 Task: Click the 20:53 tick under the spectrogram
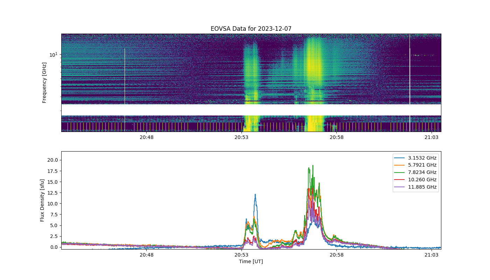[241, 138]
